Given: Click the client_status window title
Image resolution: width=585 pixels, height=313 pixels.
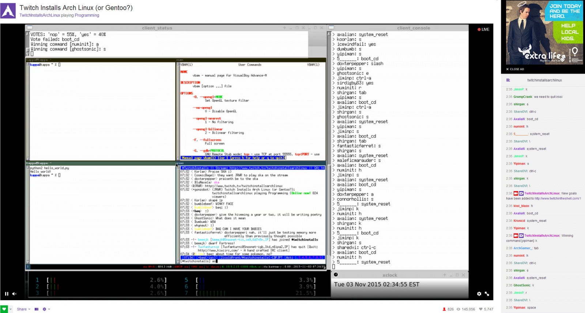Looking at the screenshot, I should [x=157, y=28].
